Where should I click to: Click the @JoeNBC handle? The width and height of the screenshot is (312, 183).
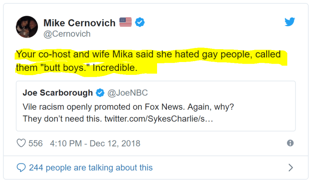click(x=128, y=93)
